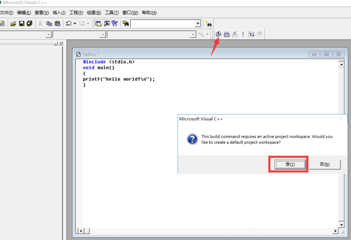Confirm with the 是(Y) button
The image size is (351, 240).
coord(290,164)
